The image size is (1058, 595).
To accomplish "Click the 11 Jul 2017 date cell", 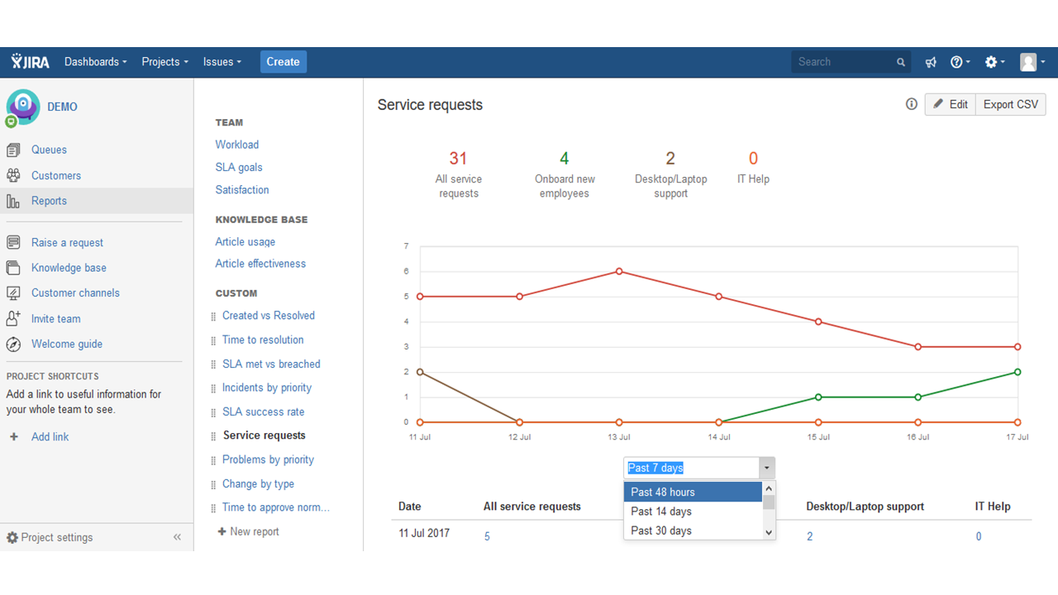I will tap(424, 533).
